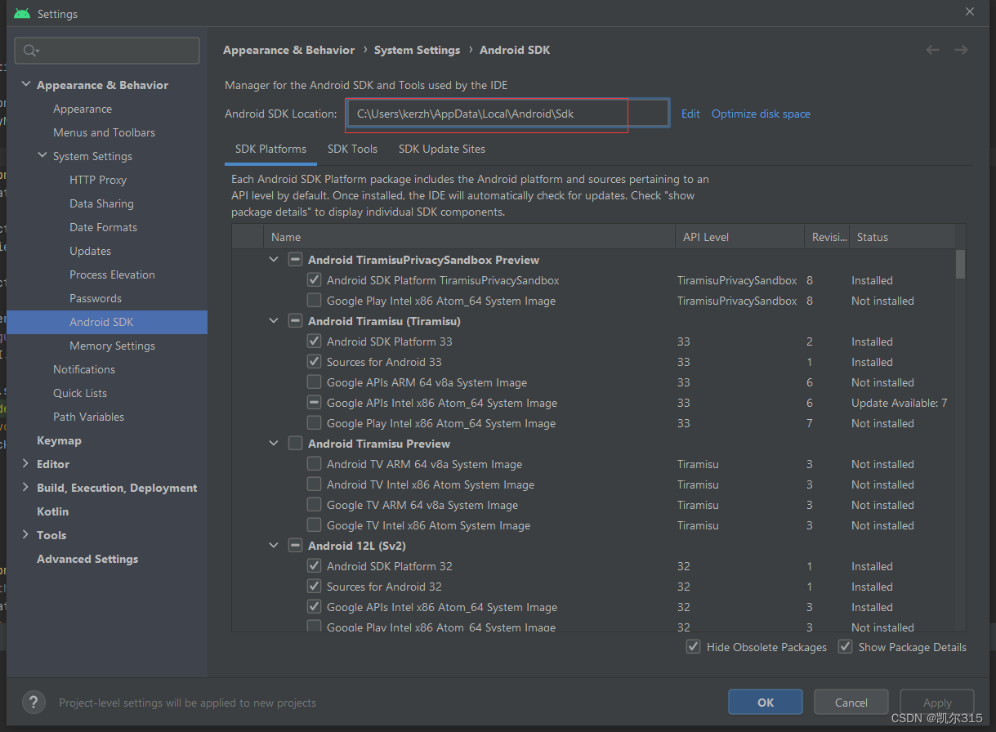
Task: Sort by the Name column header
Action: click(469, 237)
